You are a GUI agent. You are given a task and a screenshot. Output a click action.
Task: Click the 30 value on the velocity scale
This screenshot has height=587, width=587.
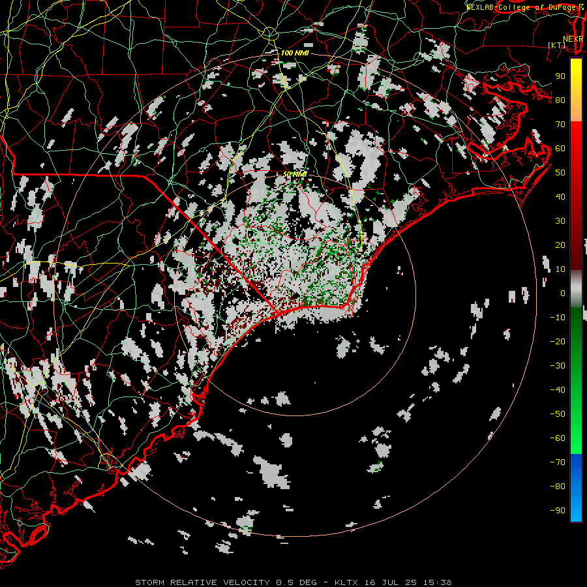[x=560, y=221]
